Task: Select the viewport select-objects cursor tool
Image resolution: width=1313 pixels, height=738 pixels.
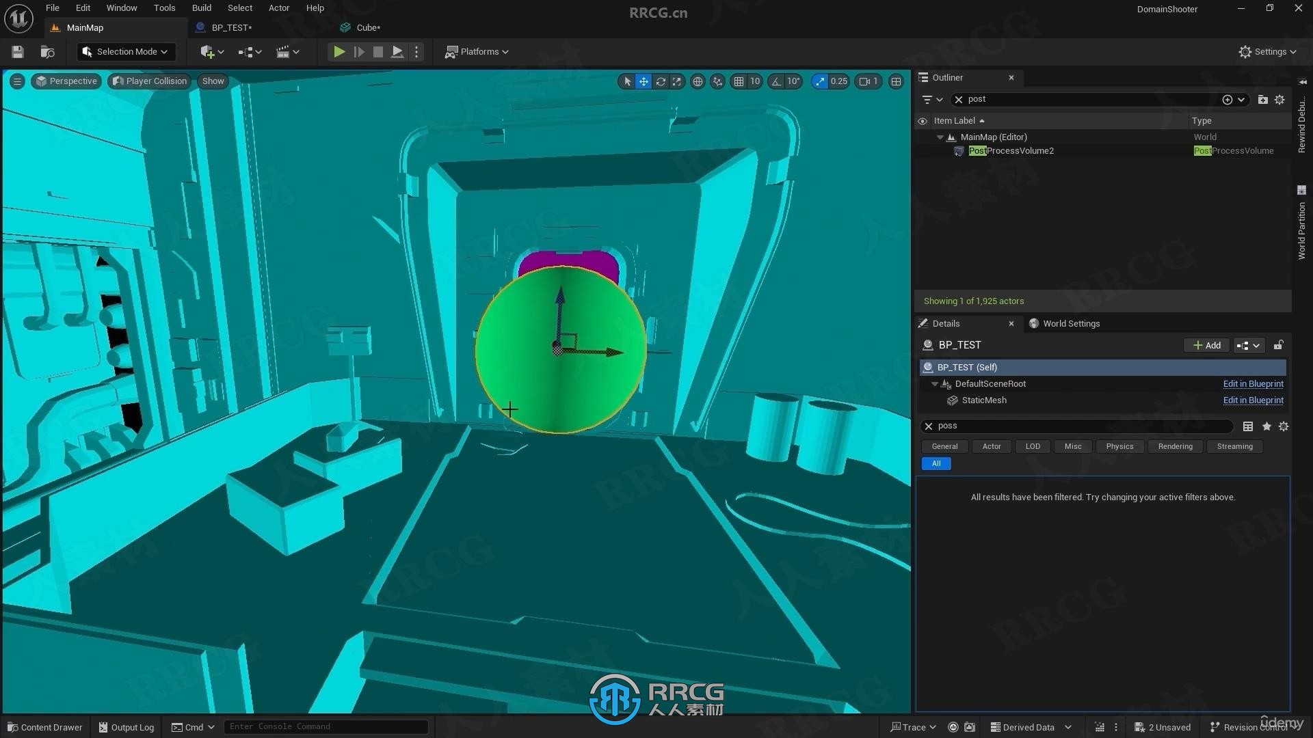Action: point(627,81)
